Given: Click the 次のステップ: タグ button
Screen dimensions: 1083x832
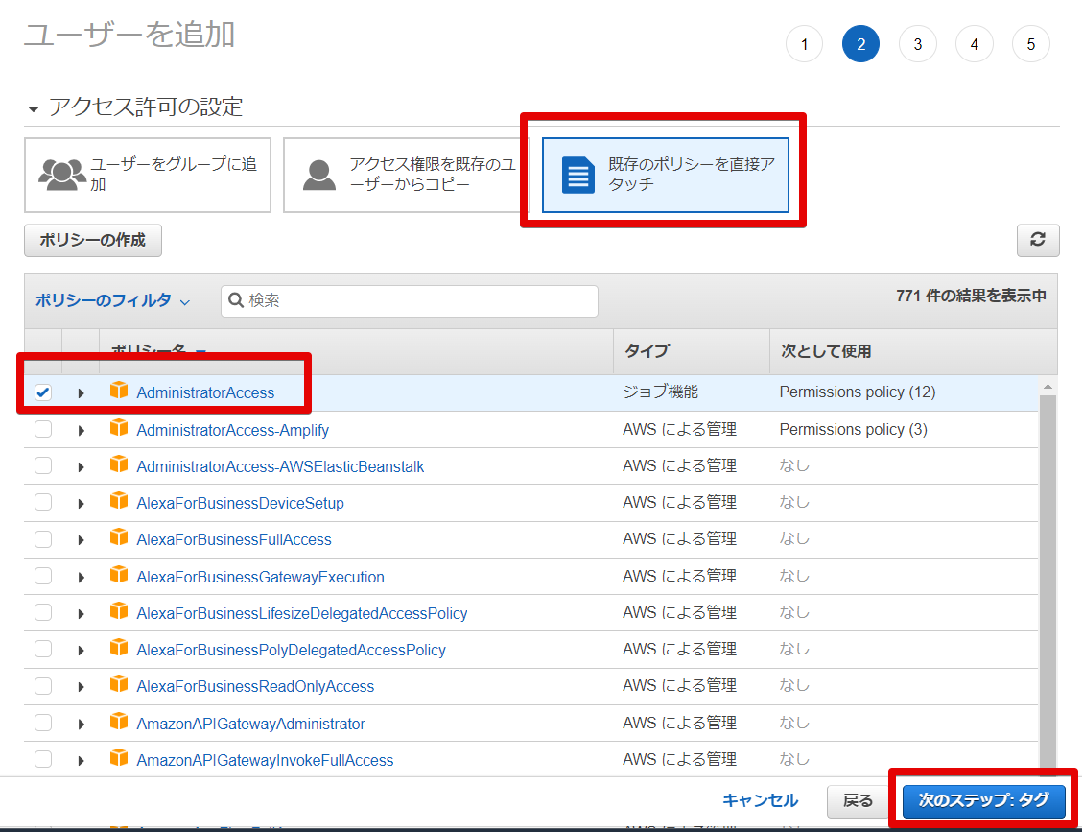Looking at the screenshot, I should (x=983, y=800).
